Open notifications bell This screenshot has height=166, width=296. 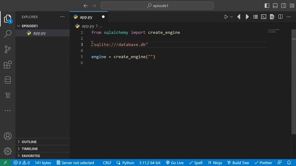coord(289,163)
